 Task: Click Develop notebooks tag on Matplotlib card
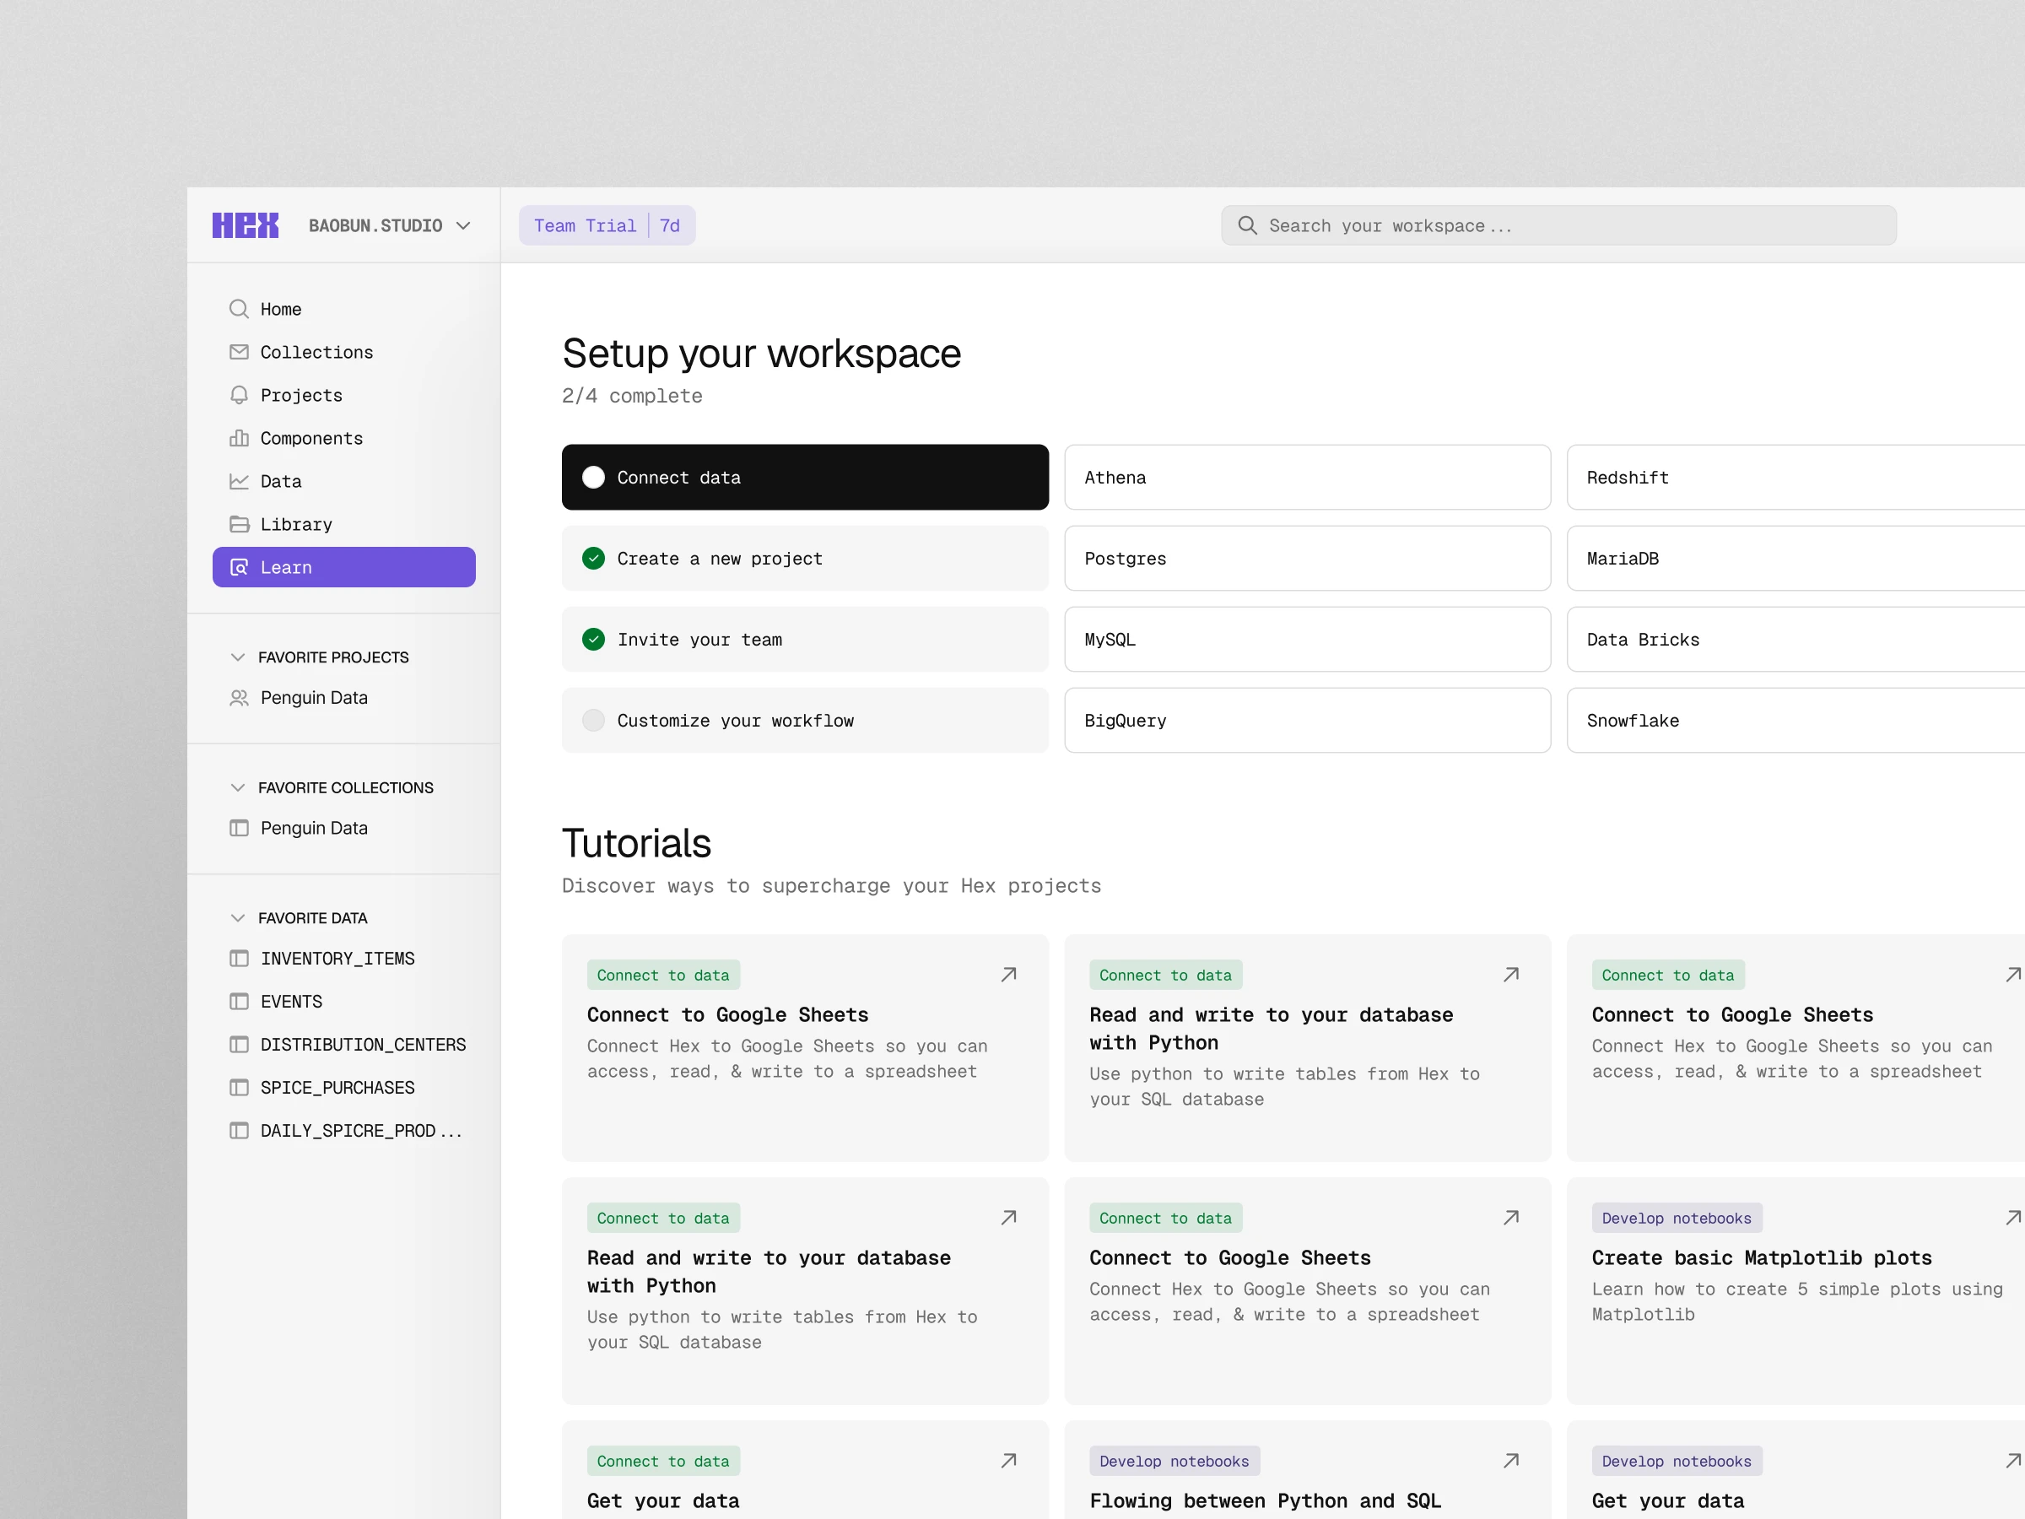tap(1677, 1218)
